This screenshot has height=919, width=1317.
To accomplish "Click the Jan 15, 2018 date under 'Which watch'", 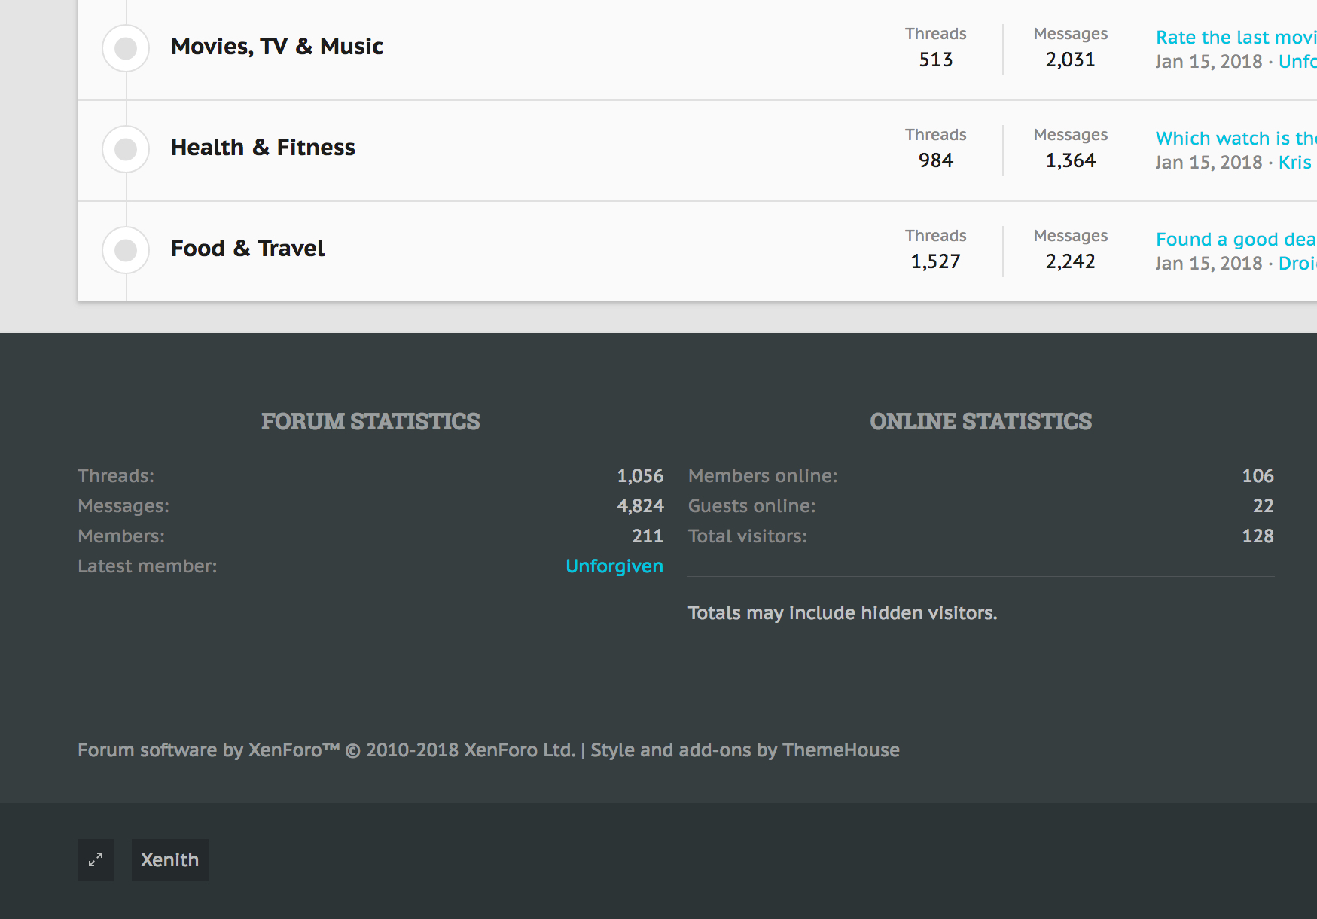I will [1209, 163].
